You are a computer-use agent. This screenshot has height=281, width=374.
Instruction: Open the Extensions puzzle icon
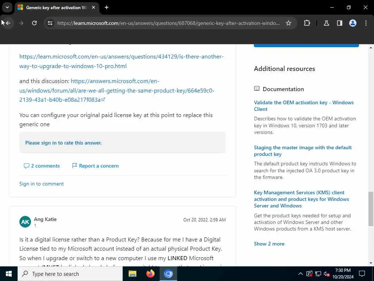307,23
